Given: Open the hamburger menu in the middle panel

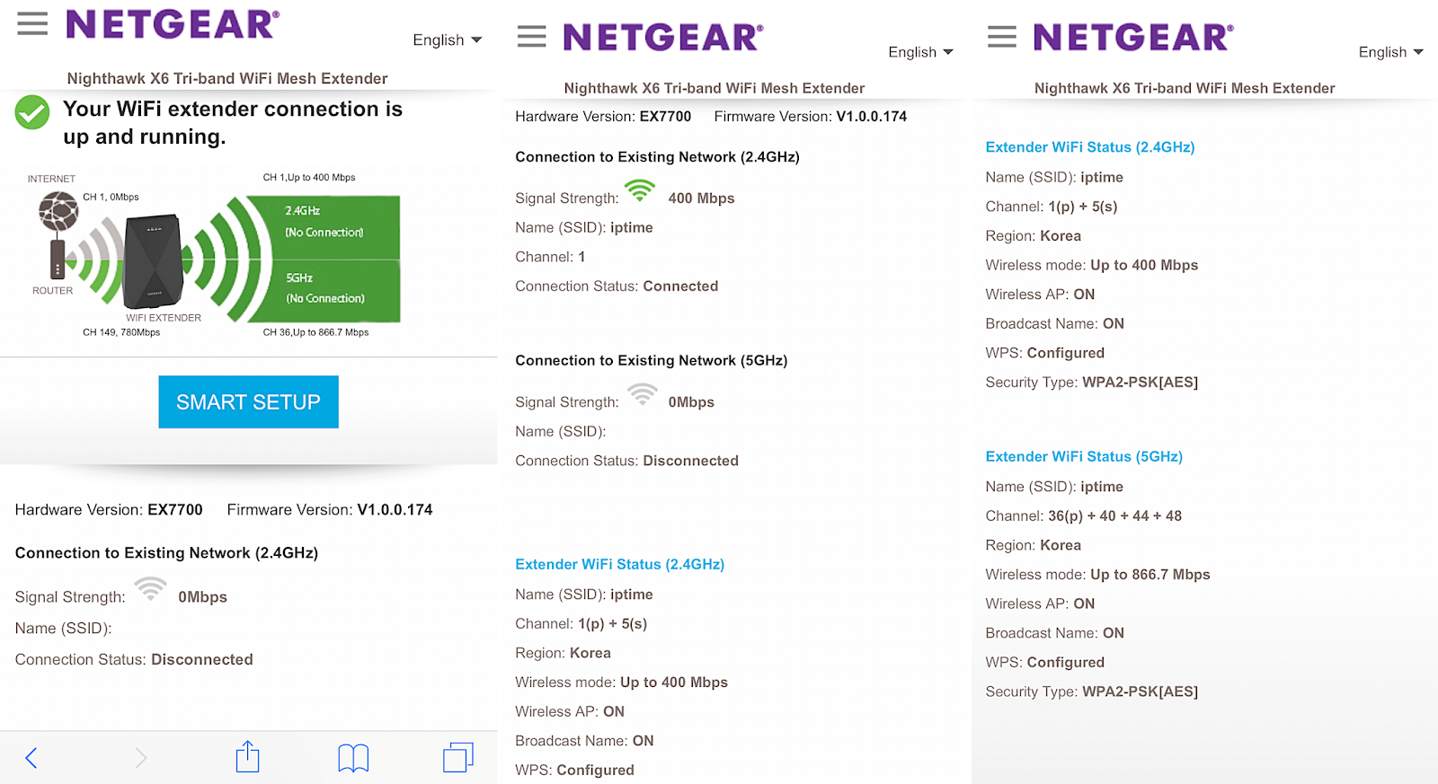Looking at the screenshot, I should [x=531, y=36].
